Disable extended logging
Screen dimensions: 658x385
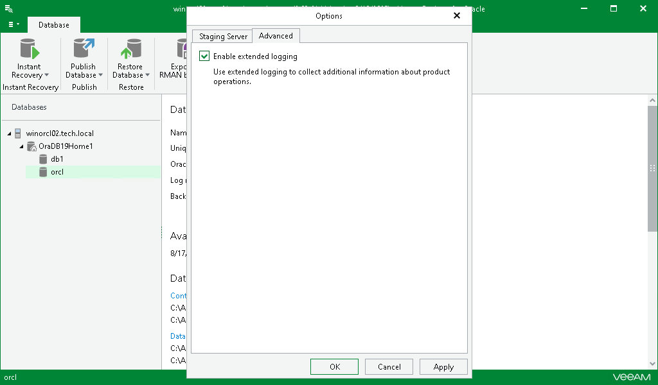204,56
